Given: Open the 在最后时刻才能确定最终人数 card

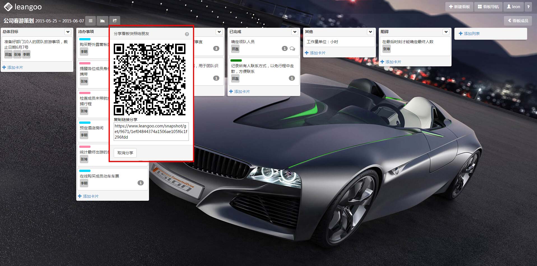Looking at the screenshot, I should (415, 46).
